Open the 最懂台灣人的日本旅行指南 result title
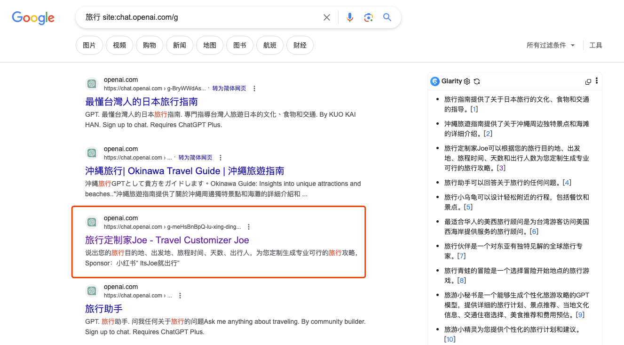624x345 pixels. tap(142, 102)
